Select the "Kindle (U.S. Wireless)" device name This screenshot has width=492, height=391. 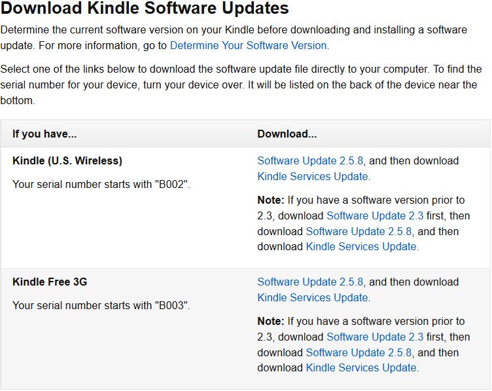[67, 160]
